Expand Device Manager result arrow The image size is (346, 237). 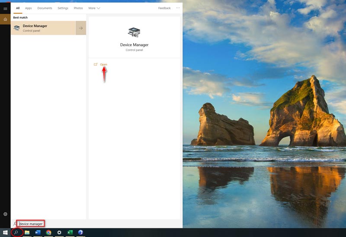[x=81, y=28]
